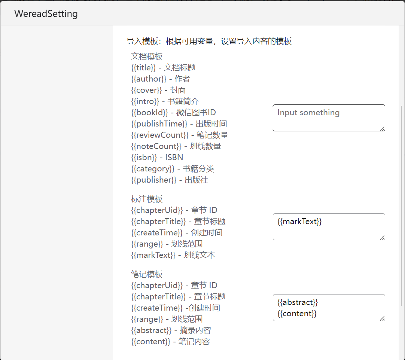405x360 pixels.
Task: Click the '{{noteCount}} - 划线数量' line
Action: (x=176, y=146)
